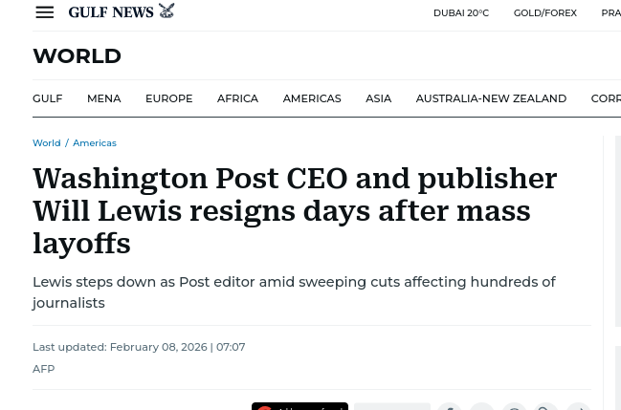Open the Gold/Forex rates link
This screenshot has width=621, height=410.
(544, 13)
